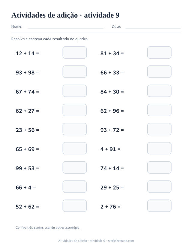Click the answer box for 81 + 34

coord(159,52)
